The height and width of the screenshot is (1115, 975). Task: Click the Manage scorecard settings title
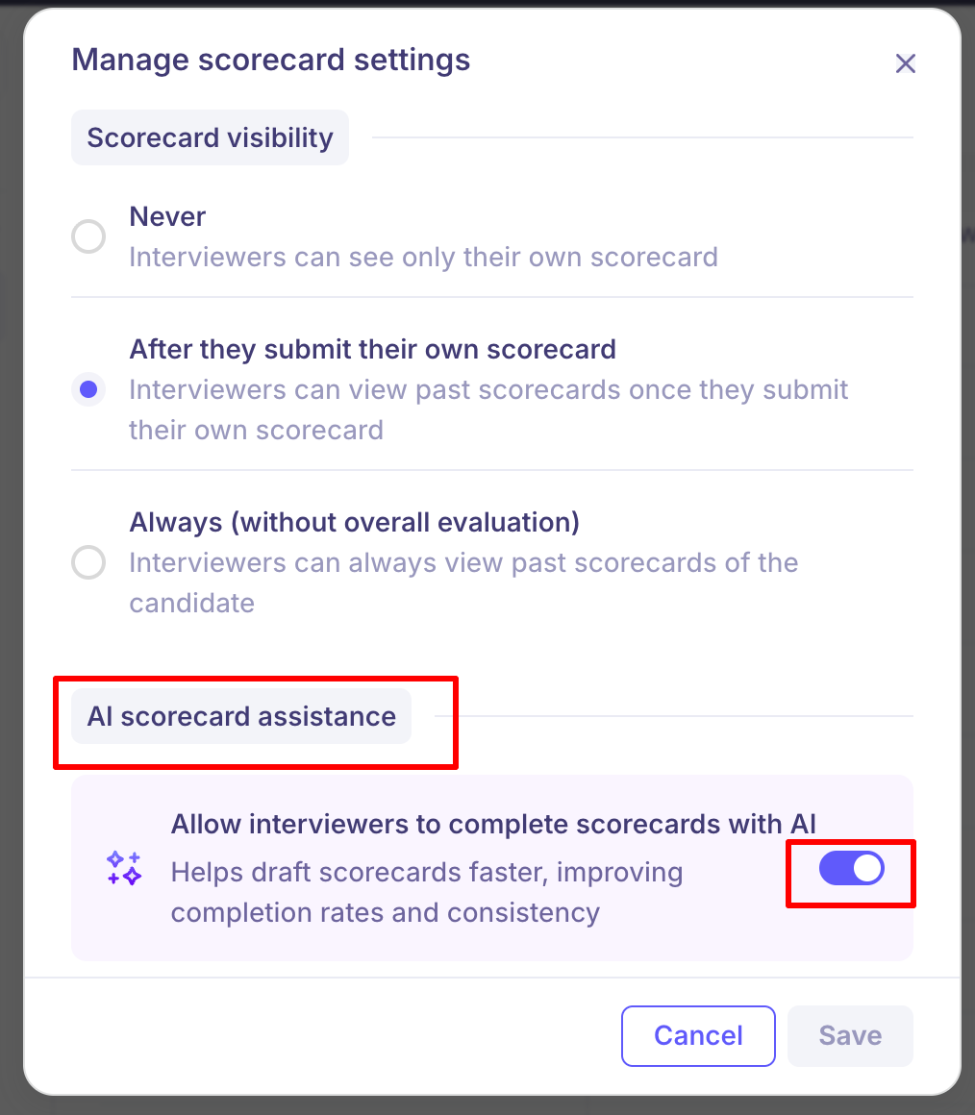(270, 60)
